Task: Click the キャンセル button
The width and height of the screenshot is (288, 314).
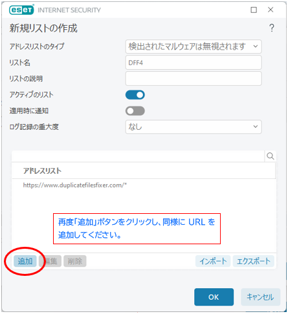Action: [x=260, y=297]
